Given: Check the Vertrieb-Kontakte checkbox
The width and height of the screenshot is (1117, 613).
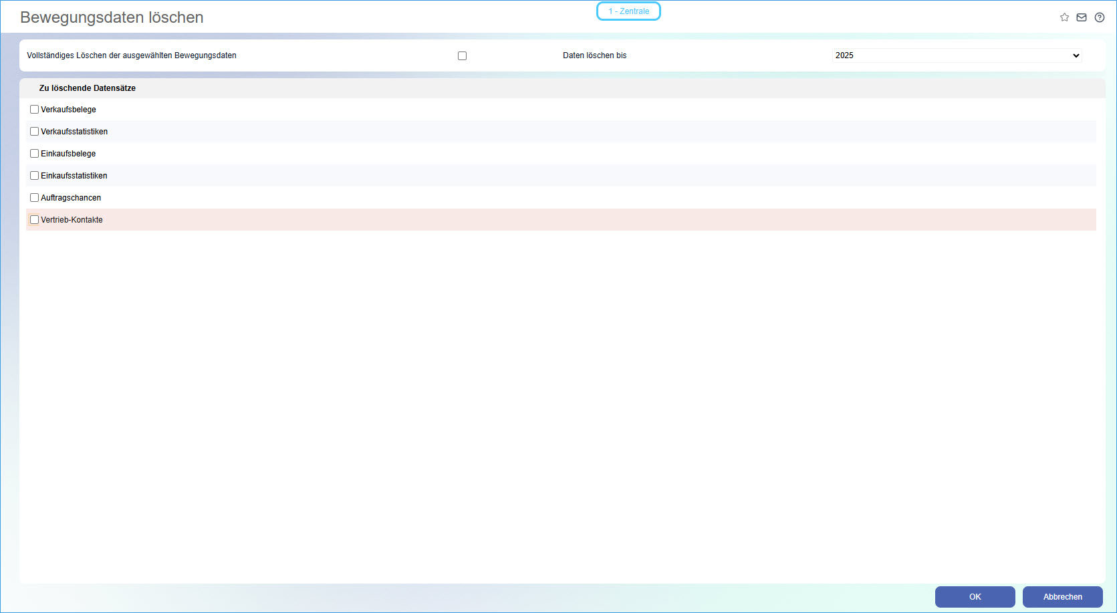Looking at the screenshot, I should pos(34,220).
